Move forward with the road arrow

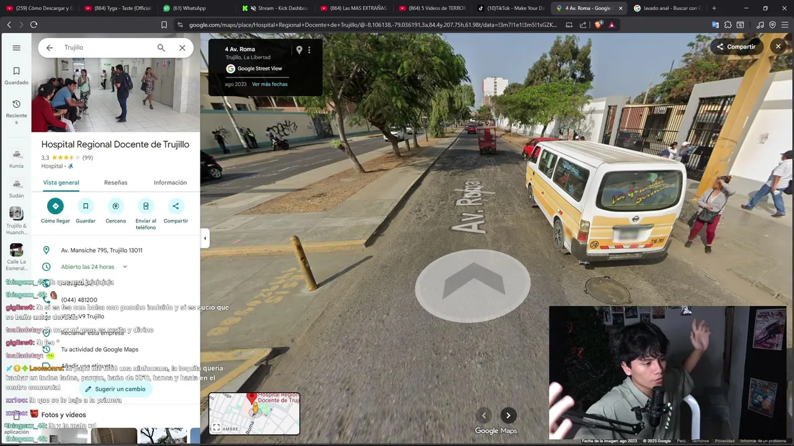click(x=473, y=286)
